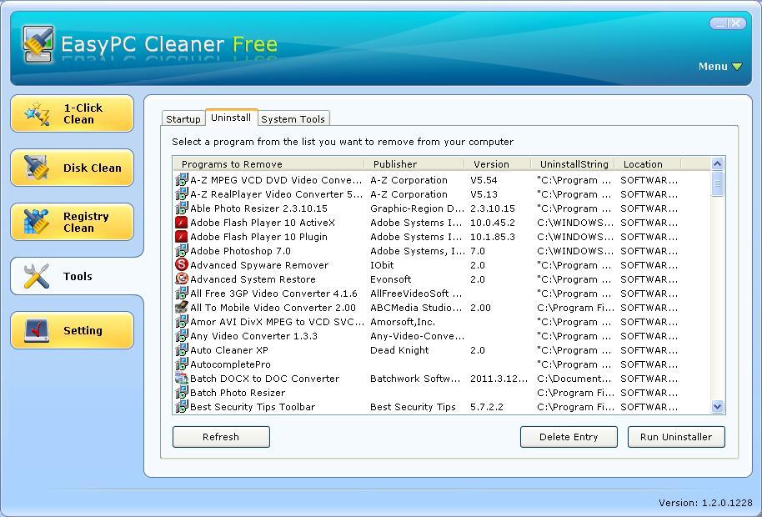Sort the list by the Publisher column

click(x=394, y=163)
